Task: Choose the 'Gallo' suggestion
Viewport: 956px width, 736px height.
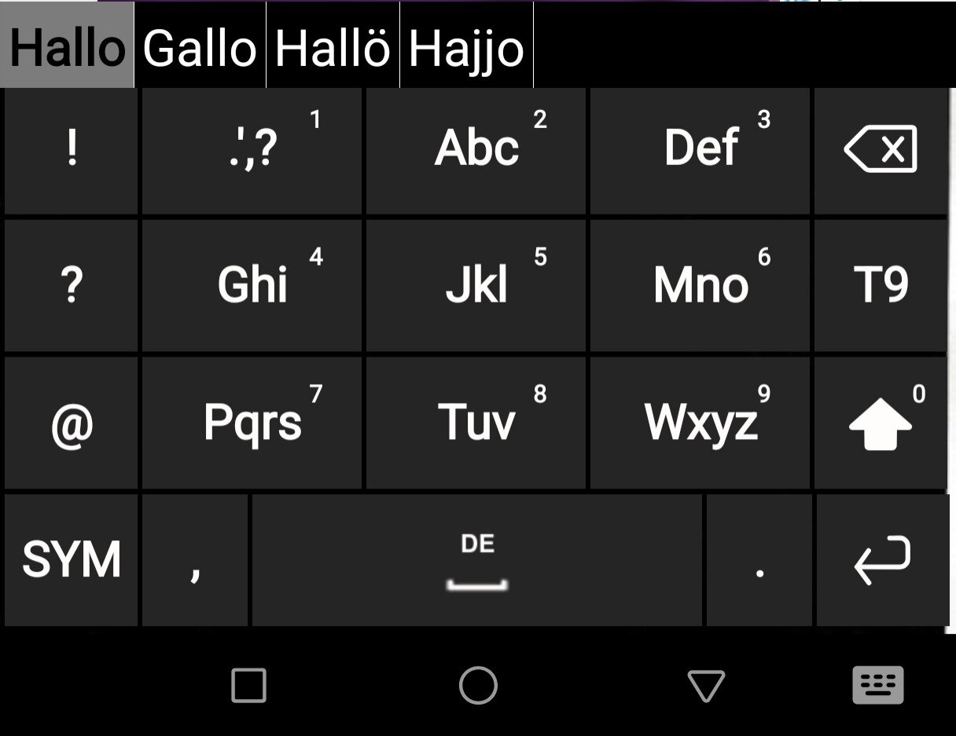Action: click(x=200, y=47)
